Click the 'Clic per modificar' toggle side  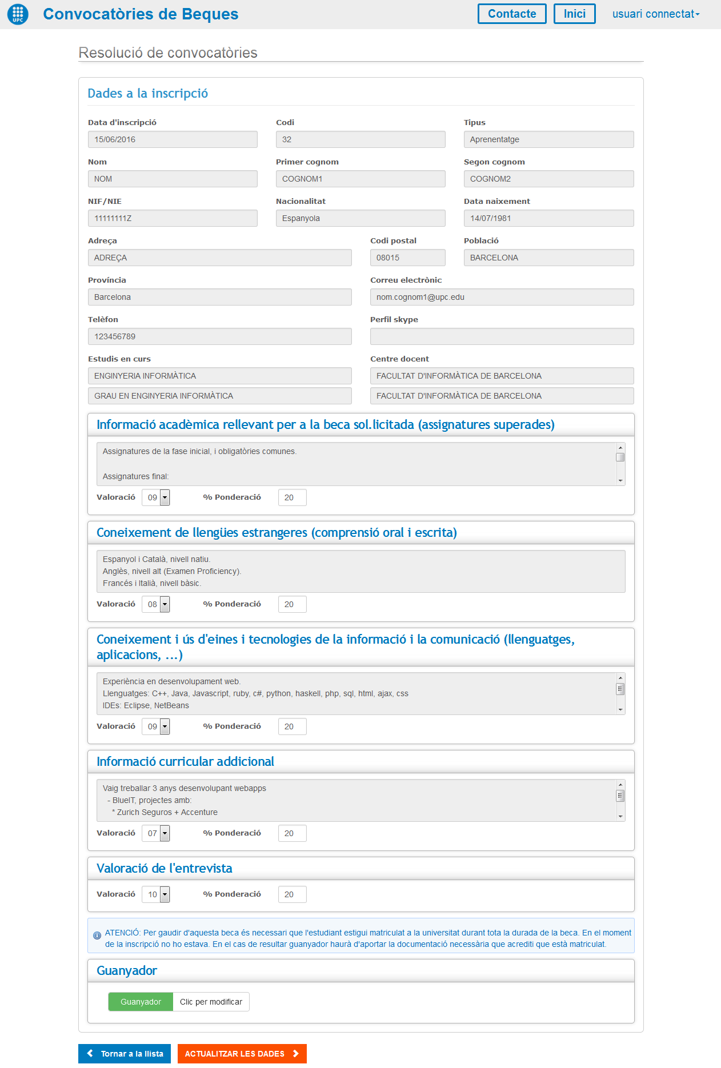pos(211,1002)
